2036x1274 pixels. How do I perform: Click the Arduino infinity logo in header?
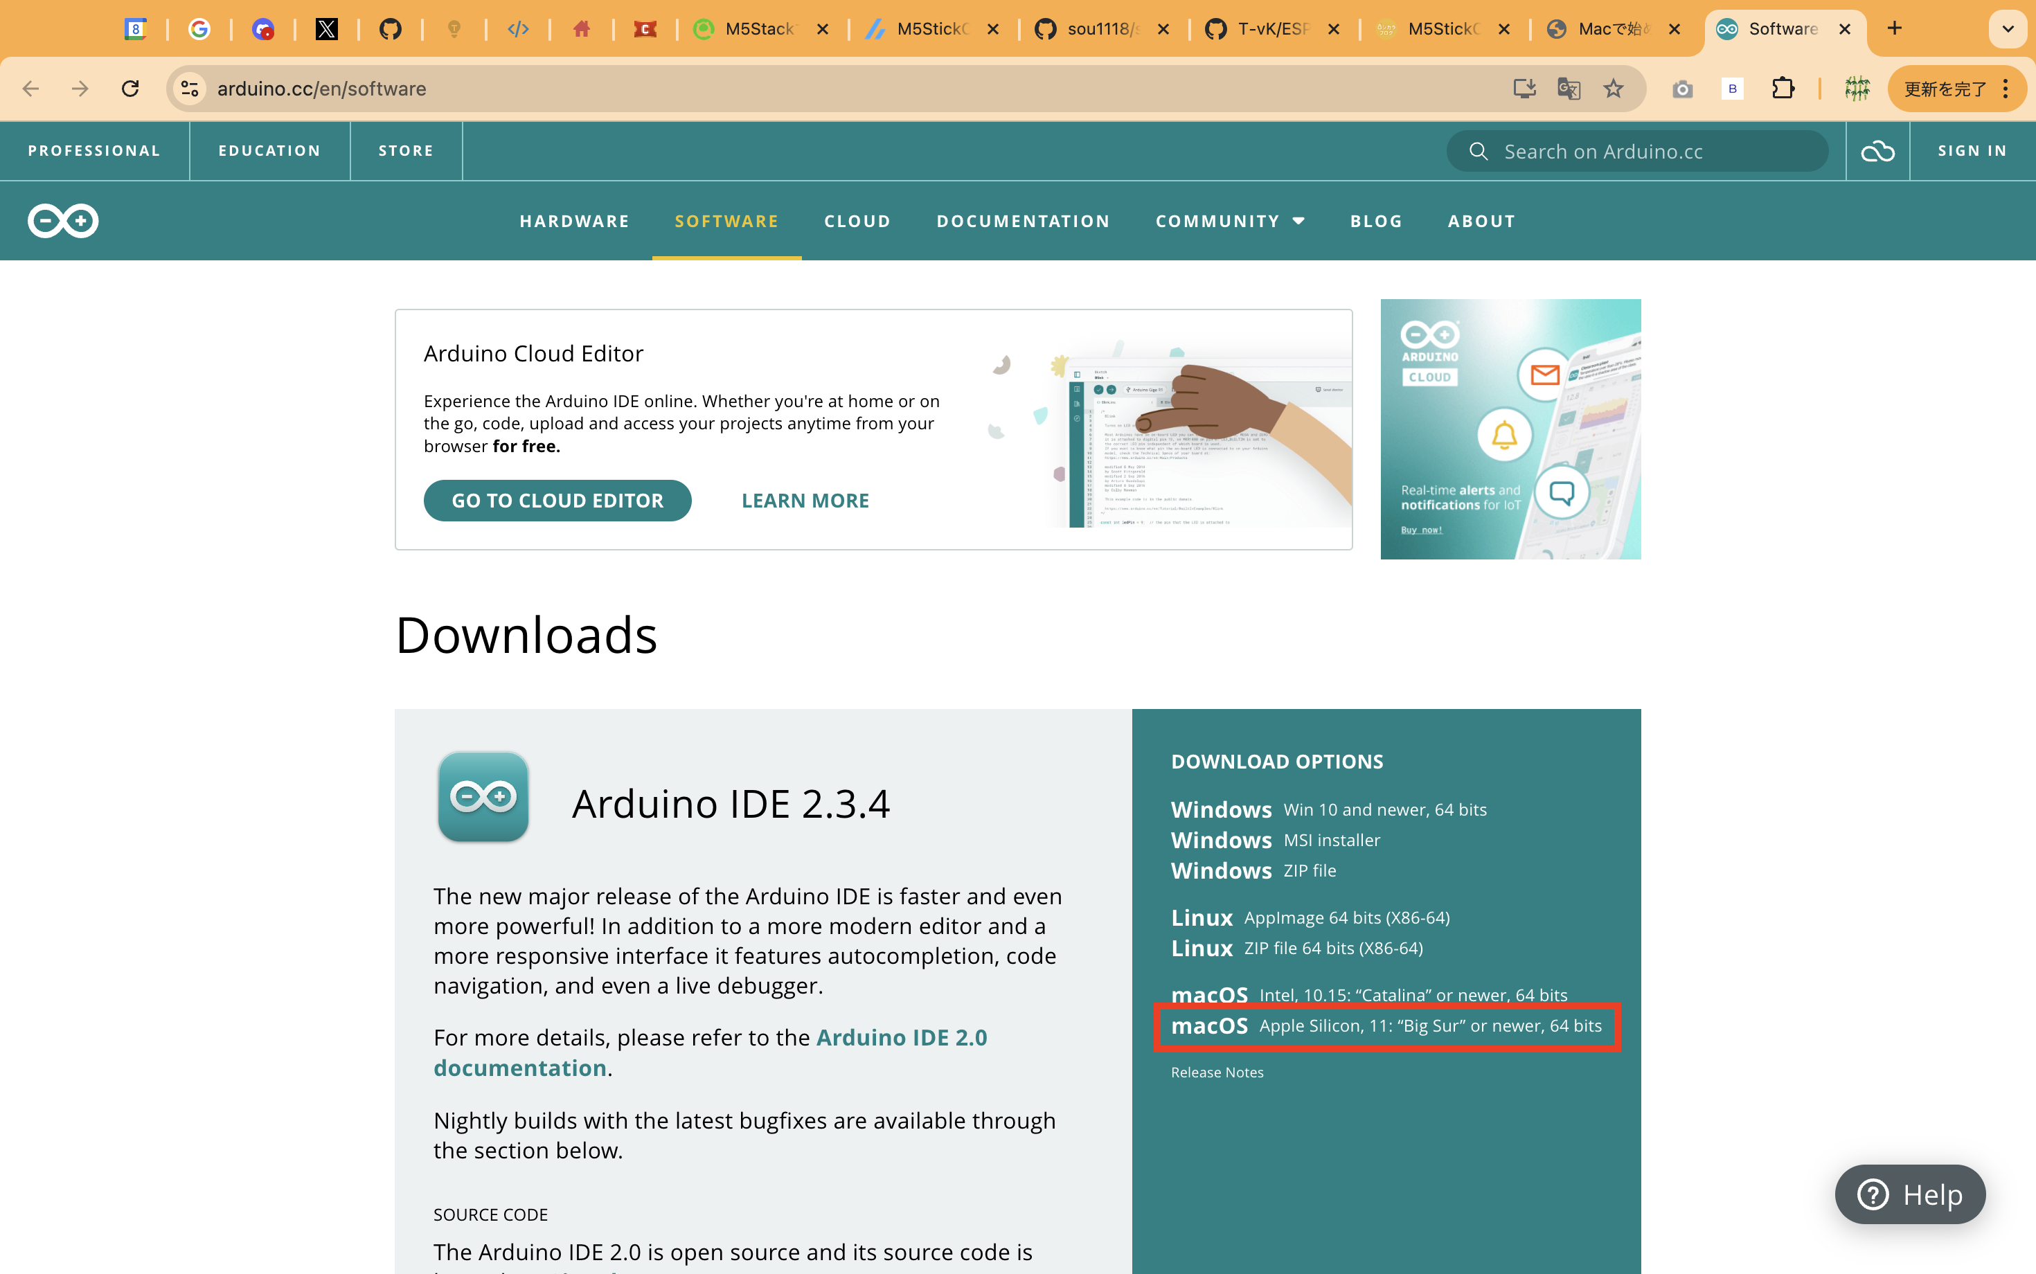(63, 221)
